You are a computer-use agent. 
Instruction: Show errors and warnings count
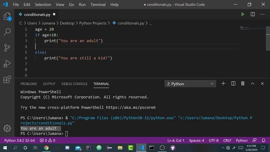pyautogui.click(x=48, y=141)
